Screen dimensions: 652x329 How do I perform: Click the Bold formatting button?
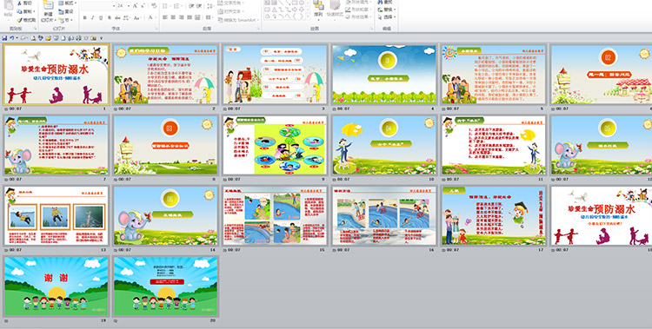point(85,18)
